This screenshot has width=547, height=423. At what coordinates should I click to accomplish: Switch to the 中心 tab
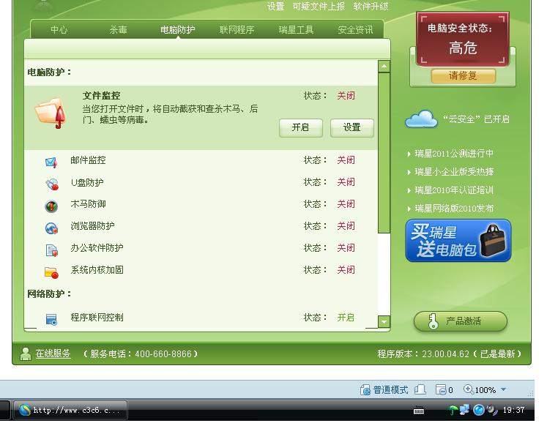[59, 30]
